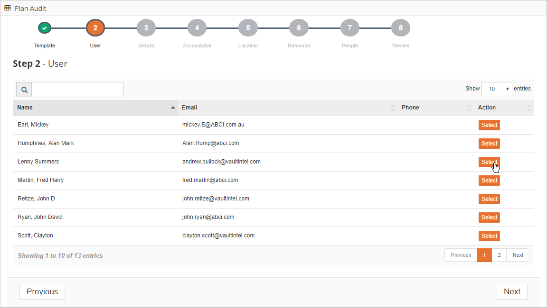Focus the user search input field
This screenshot has height=308, width=547.
(x=77, y=90)
